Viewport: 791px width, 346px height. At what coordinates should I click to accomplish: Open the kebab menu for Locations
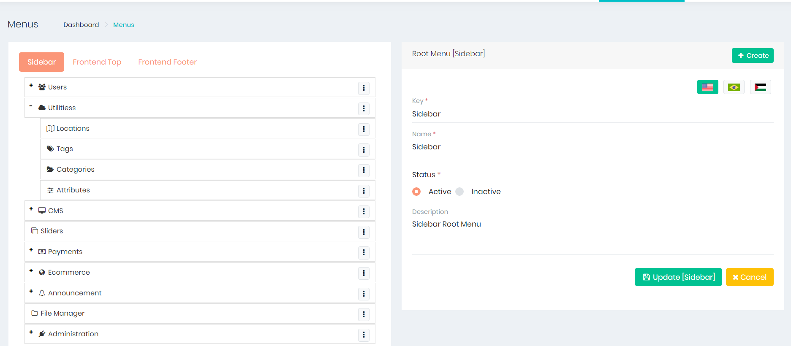coord(364,129)
